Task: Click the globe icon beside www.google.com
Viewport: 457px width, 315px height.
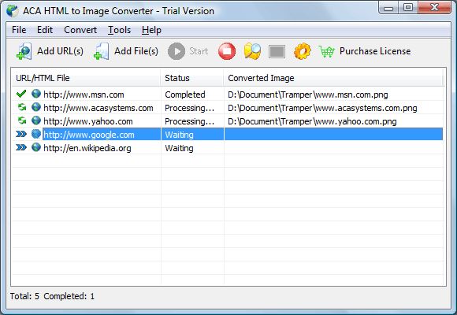Action: tap(36, 134)
